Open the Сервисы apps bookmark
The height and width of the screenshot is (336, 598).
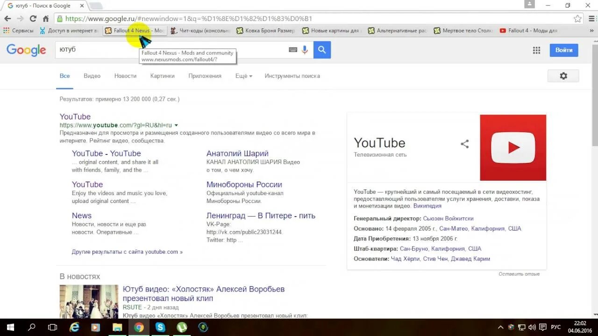19,31
